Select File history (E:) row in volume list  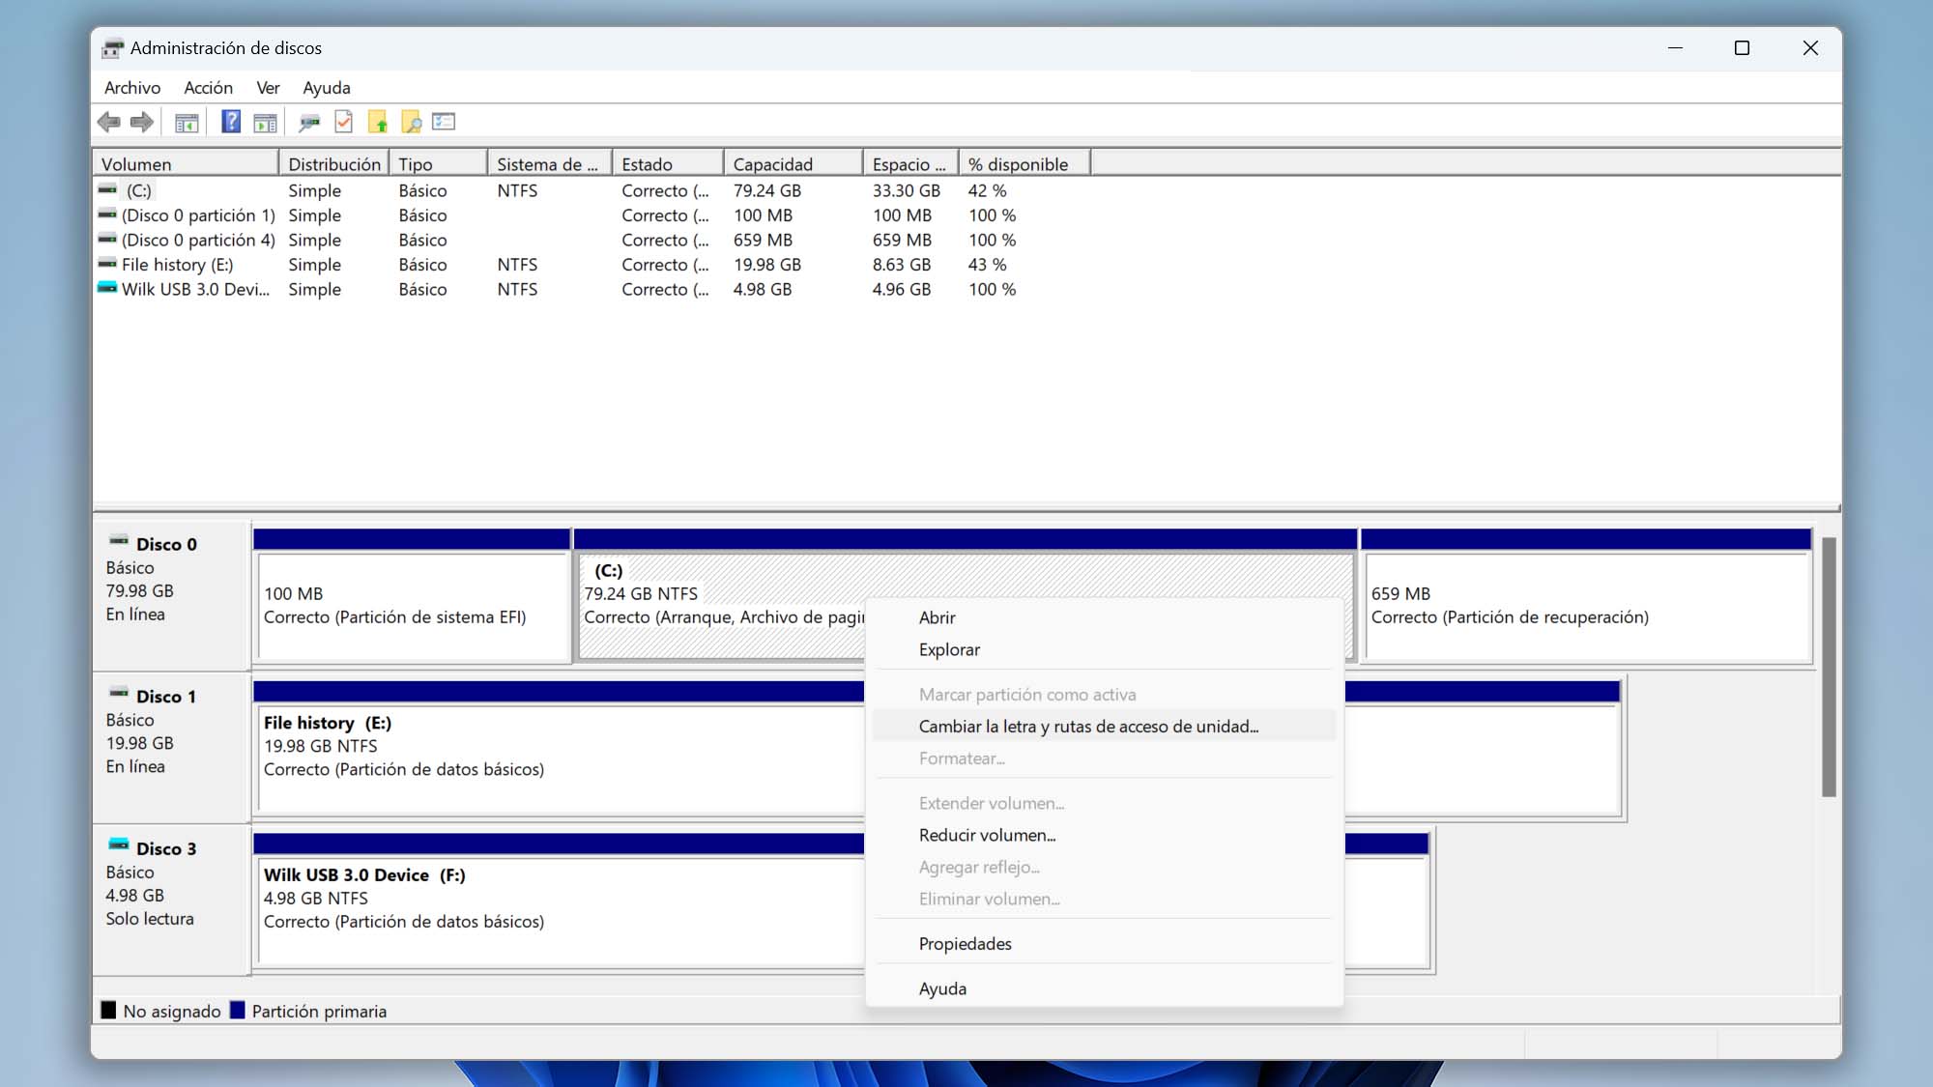click(x=178, y=265)
